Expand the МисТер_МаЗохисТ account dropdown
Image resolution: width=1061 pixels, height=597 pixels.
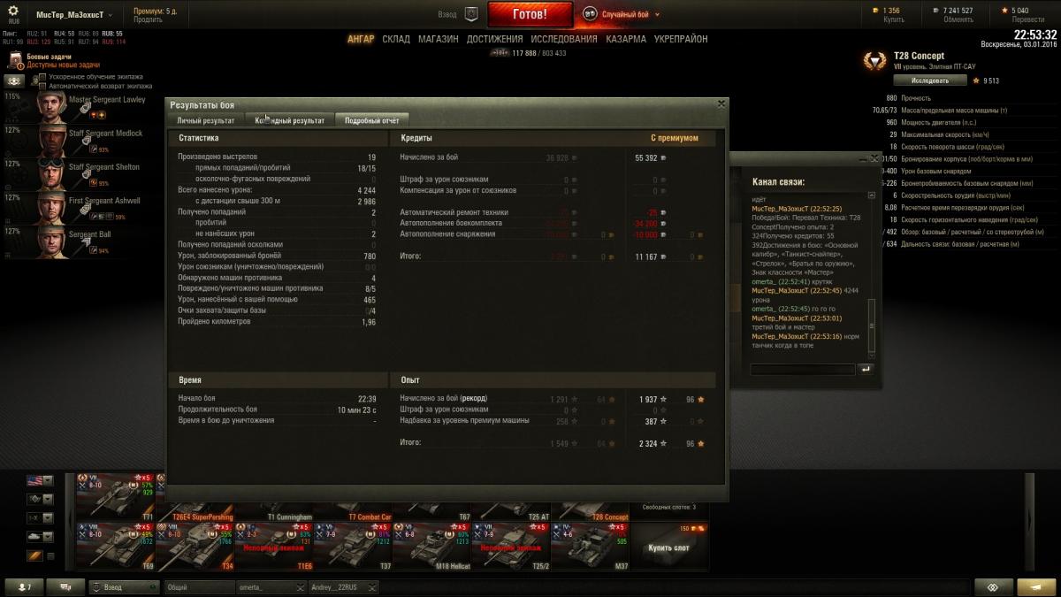click(x=74, y=15)
